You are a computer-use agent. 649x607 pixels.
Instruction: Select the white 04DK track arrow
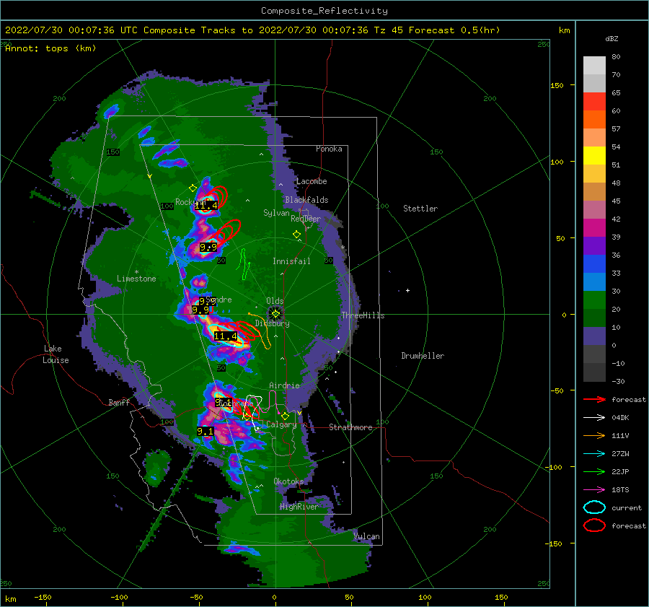594,418
